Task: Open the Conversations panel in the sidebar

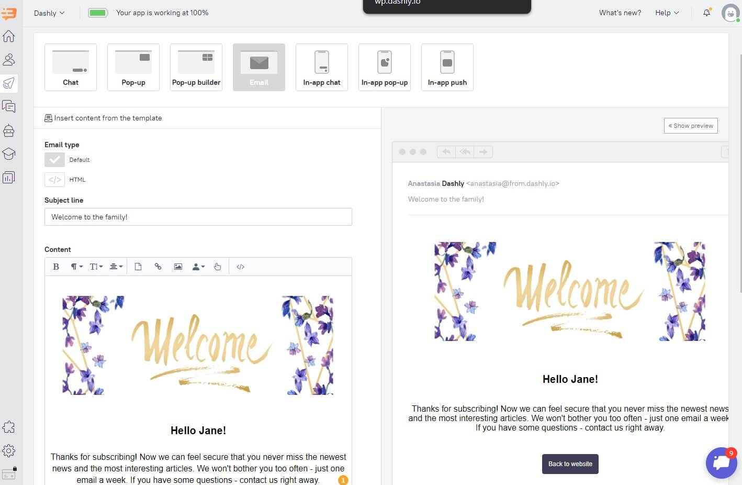Action: (9, 106)
